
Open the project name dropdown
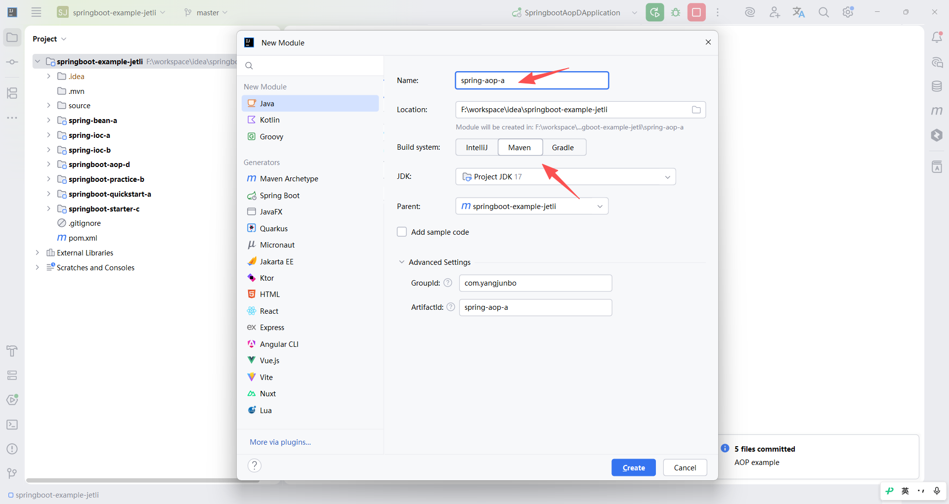pos(111,12)
